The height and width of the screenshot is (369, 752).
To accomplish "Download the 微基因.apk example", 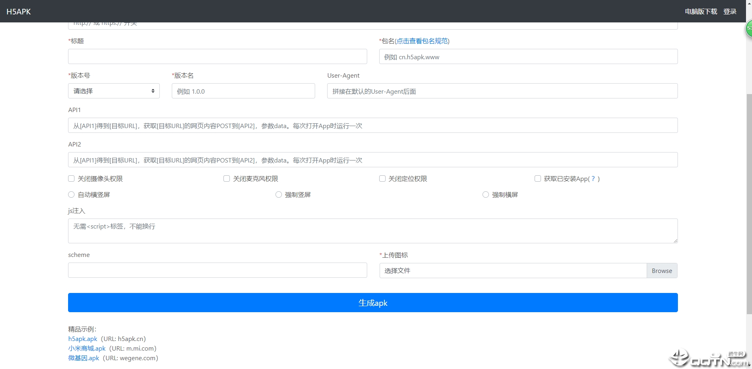I will point(84,358).
